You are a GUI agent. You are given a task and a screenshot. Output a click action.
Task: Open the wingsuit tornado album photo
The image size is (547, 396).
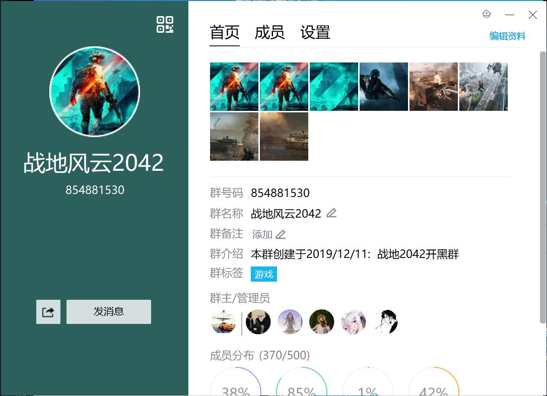[384, 87]
